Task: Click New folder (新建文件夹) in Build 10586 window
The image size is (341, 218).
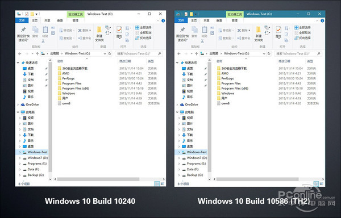Action: pos(259,34)
